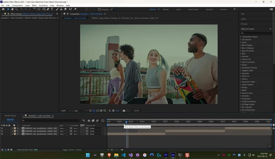
Task: Open Premiere Pro from the taskbar
Action: click(x=166, y=155)
